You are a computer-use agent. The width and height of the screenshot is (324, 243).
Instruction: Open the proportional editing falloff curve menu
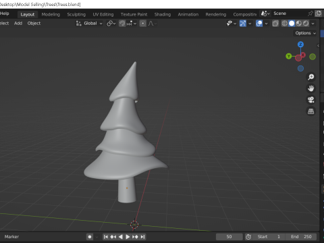pos(153,24)
